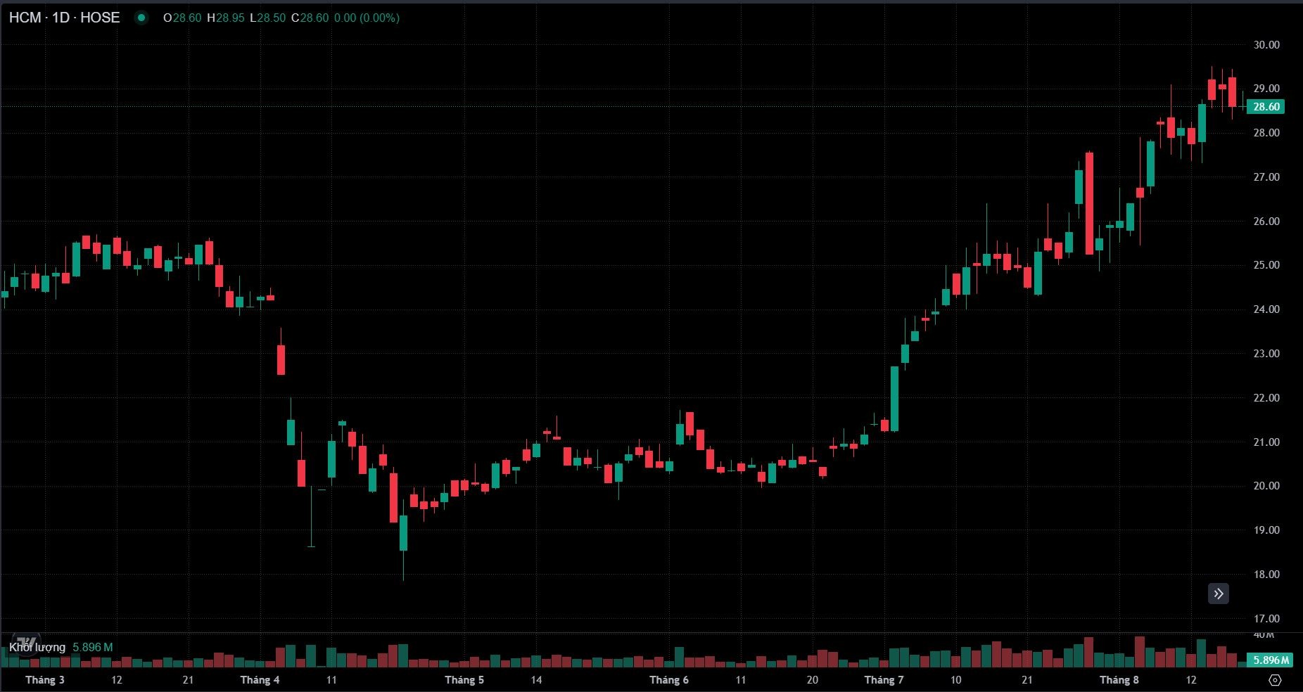
Task: Click the Tháng 4 label on time axis
Action: point(260,680)
